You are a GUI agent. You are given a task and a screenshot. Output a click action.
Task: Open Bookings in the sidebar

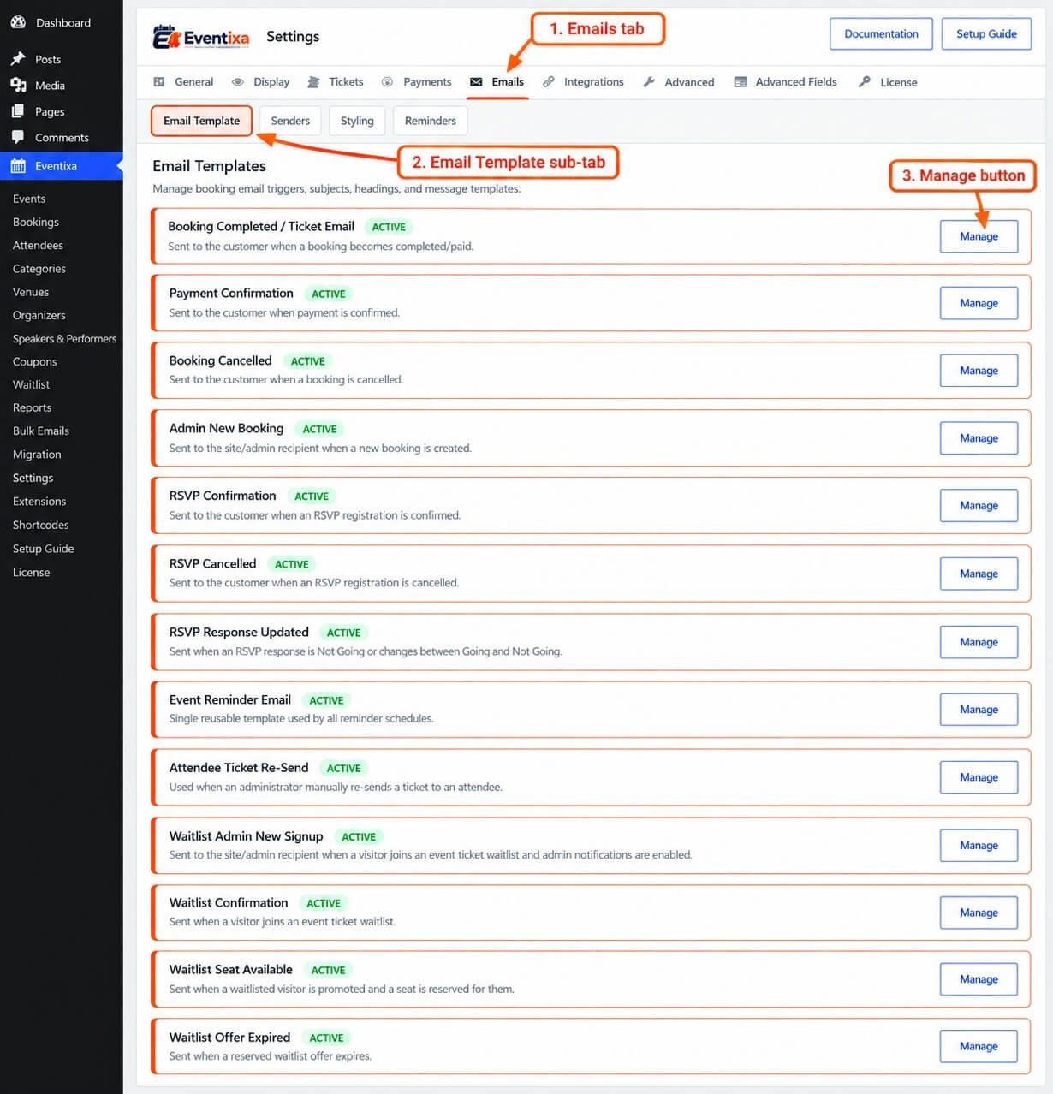(36, 222)
